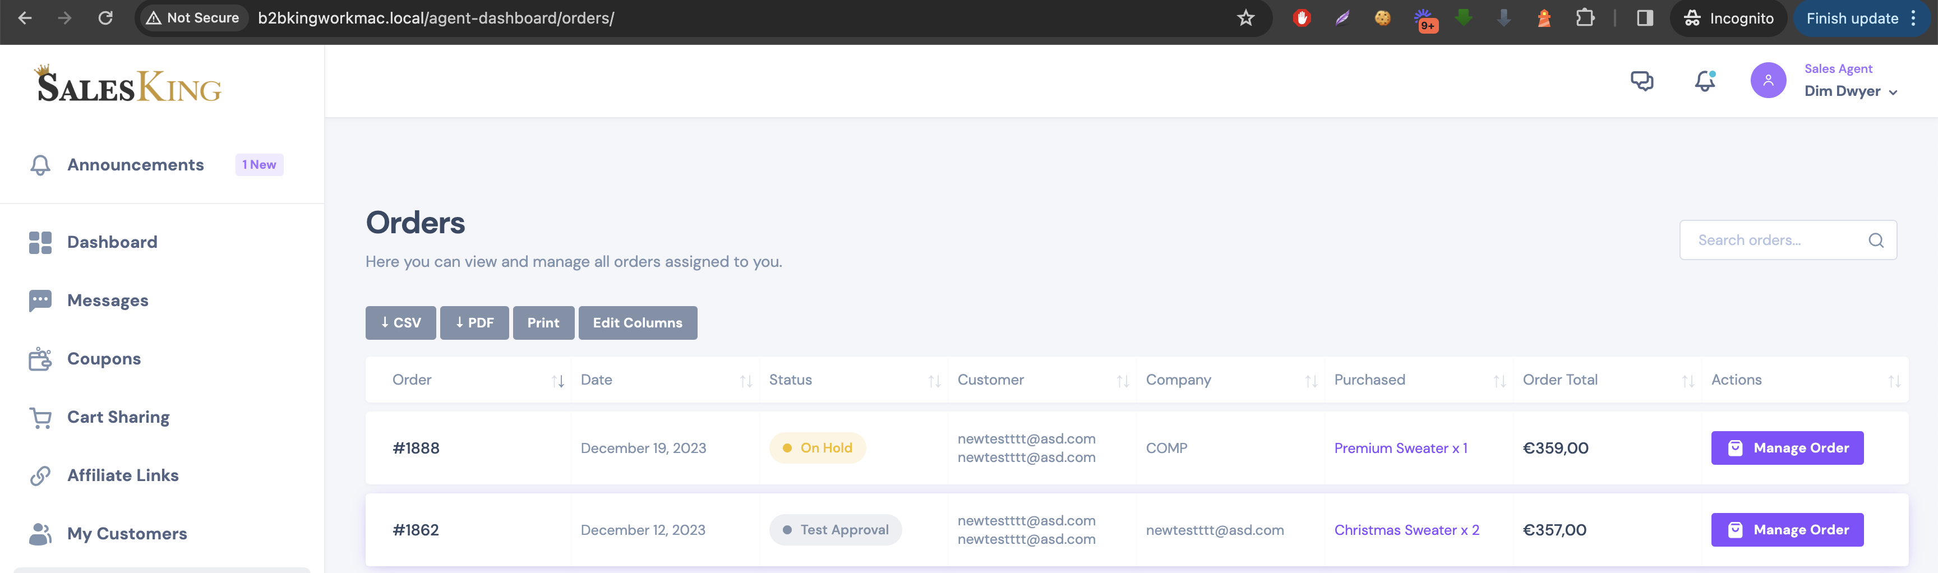Viewport: 1938px width, 573px height.
Task: Open the messages chat icon in header
Action: tap(1641, 81)
